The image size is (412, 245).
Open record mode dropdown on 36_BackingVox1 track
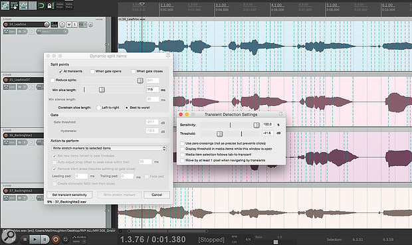(x=23, y=142)
